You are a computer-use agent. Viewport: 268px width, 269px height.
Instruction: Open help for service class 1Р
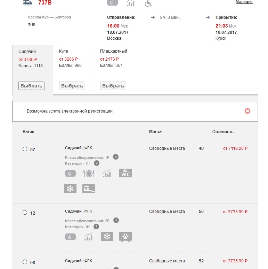pos(116,157)
